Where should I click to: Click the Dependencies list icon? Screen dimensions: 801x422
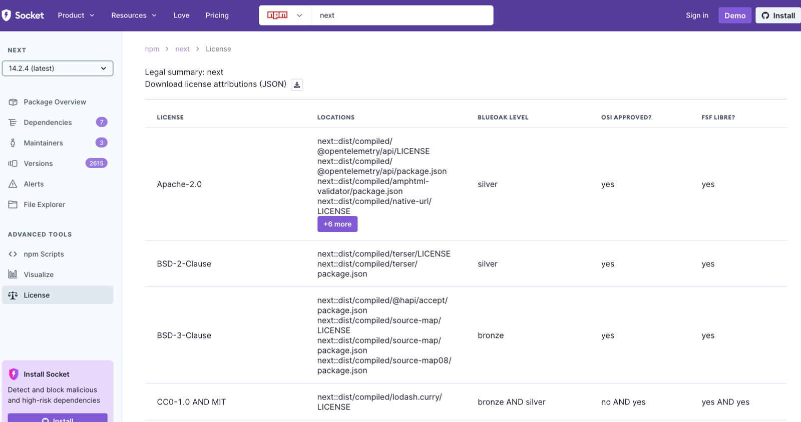(13, 122)
